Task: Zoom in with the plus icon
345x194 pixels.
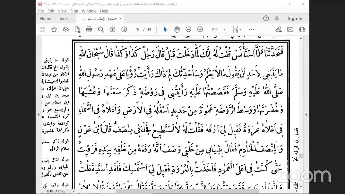Action: (200, 29)
